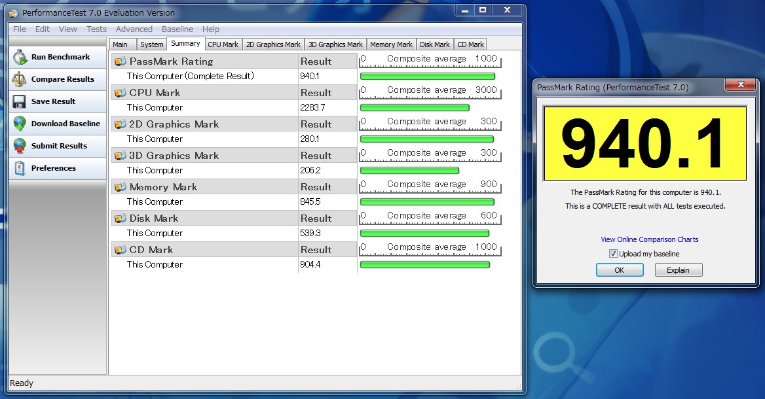
Task: Open the Baseline menu
Action: (x=177, y=29)
